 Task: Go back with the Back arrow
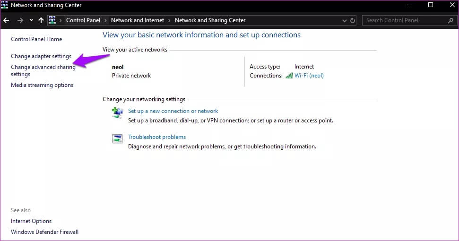pyautogui.click(x=6, y=20)
